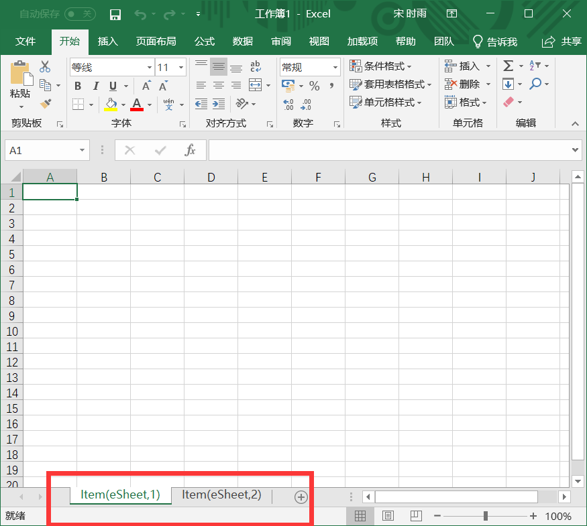Toggle the AutoSave switch
This screenshot has height=526, width=587.
pos(81,13)
